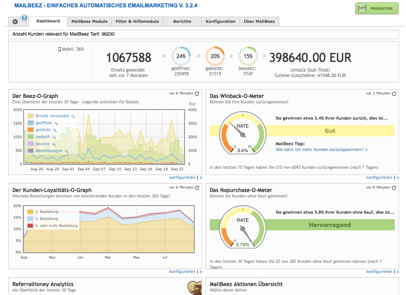Click the Winback rate gauge showing 3.4%
This screenshot has height=295, width=406.
(243, 133)
